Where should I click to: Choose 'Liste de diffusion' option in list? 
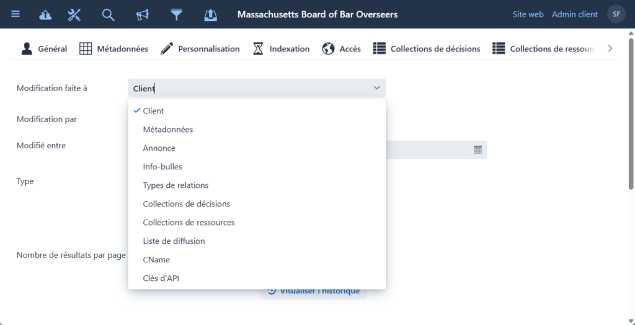(174, 241)
